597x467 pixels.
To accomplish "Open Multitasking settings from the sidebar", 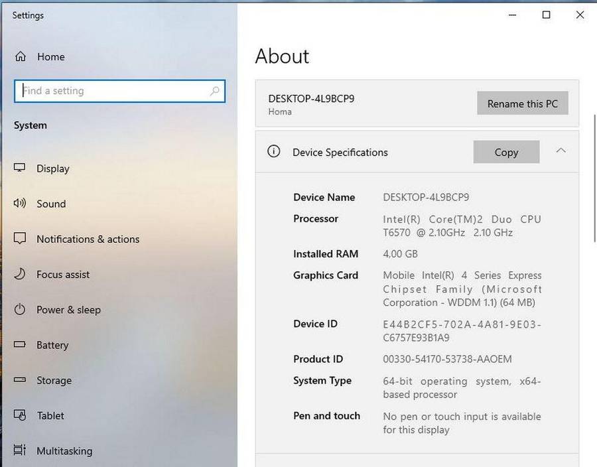I will pyautogui.click(x=64, y=451).
